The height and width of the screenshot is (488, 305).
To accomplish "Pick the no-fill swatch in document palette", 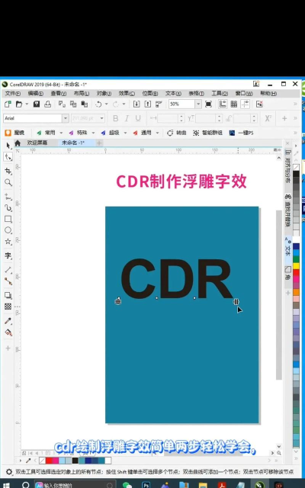I will 43,461.
